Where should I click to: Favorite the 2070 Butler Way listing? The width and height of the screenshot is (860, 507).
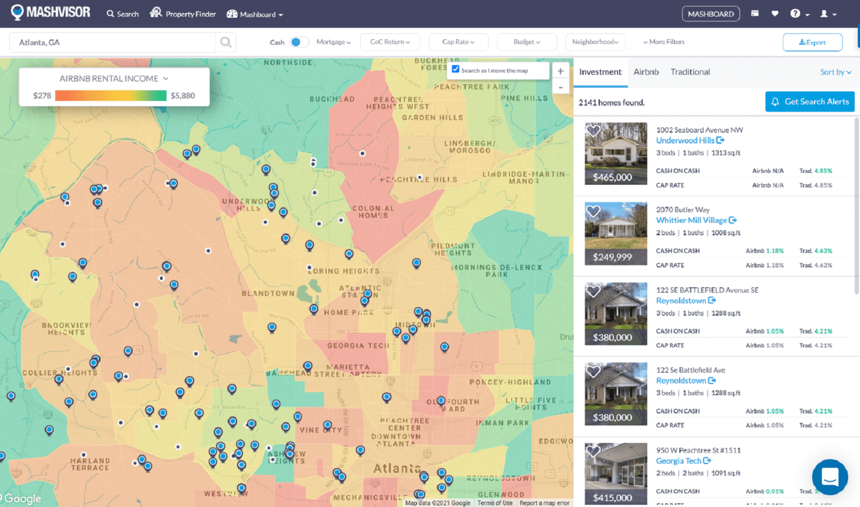(x=593, y=211)
